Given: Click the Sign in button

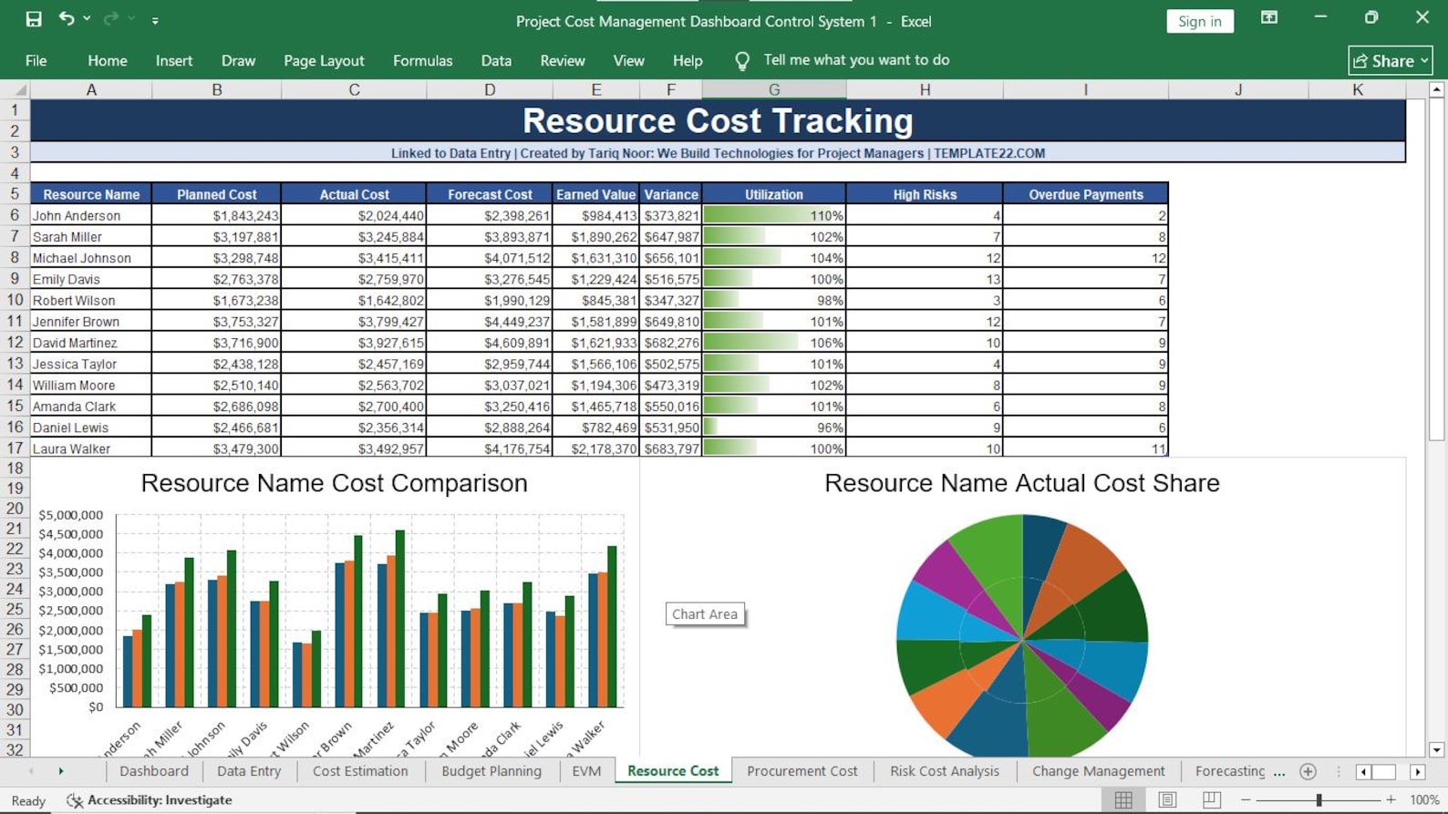Looking at the screenshot, I should (x=1199, y=21).
